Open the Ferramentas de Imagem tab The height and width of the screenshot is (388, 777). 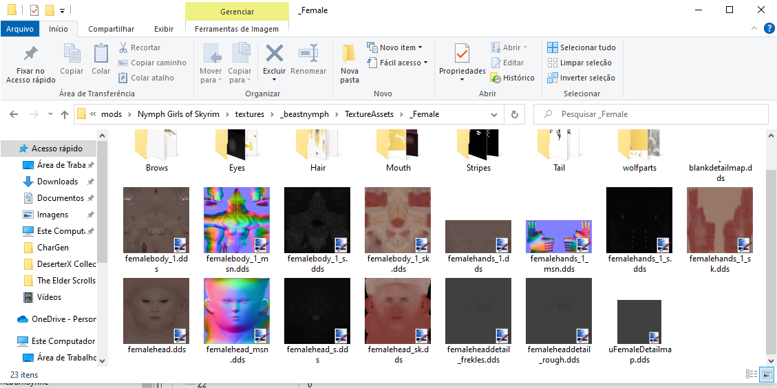pos(237,29)
